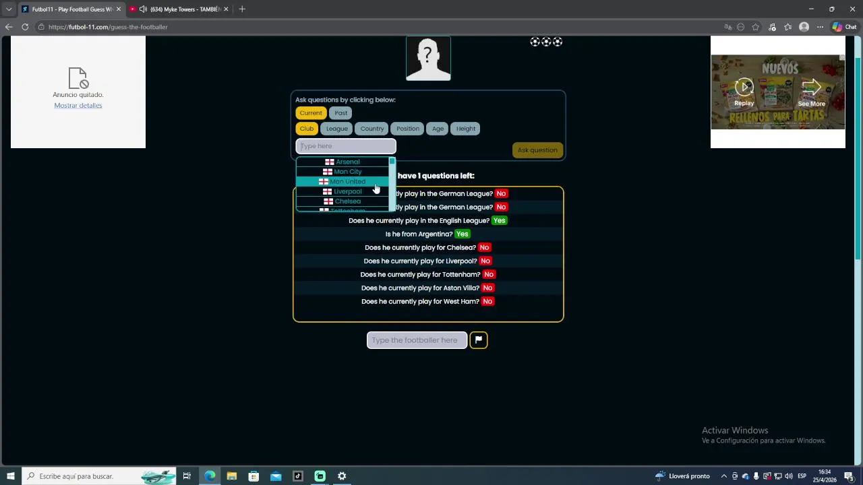
Task: Choose Man United from the club dropdown
Action: tap(343, 182)
